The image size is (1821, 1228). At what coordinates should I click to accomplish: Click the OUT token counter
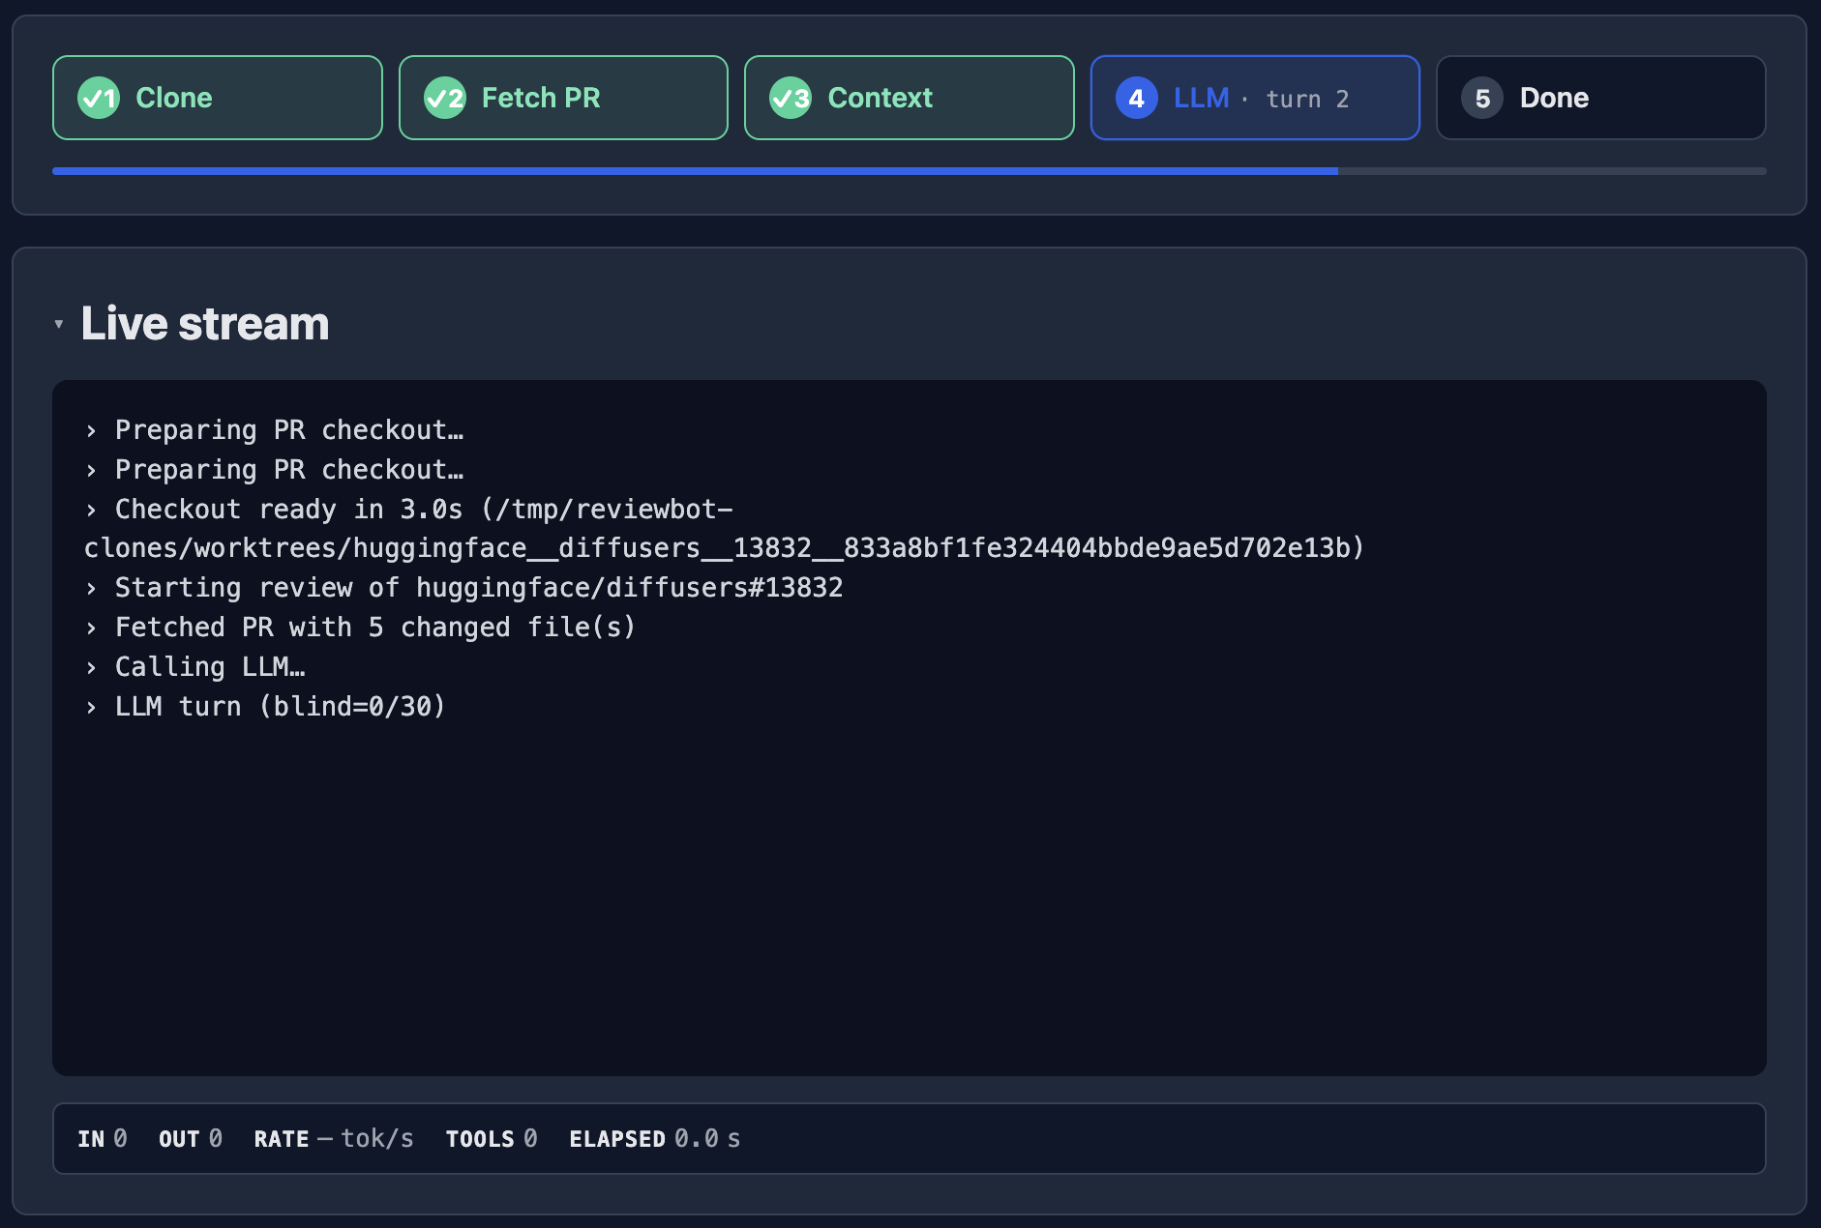191,1139
